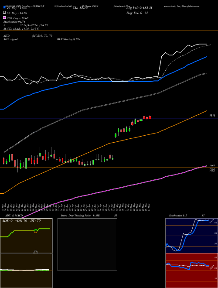Click the first green candle after the gap-up
The height and width of the screenshot is (288, 218).
click(x=116, y=135)
